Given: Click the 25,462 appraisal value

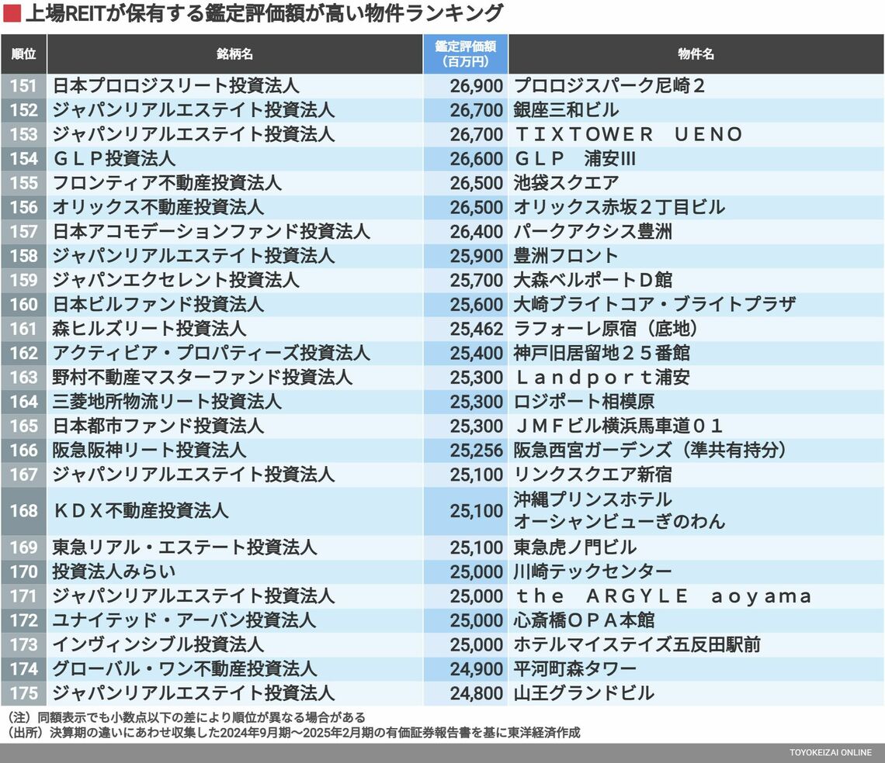Looking at the screenshot, I should 476,329.
